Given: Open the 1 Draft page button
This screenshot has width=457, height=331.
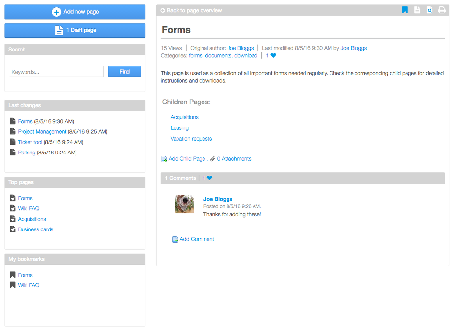Looking at the screenshot, I should (75, 30).
